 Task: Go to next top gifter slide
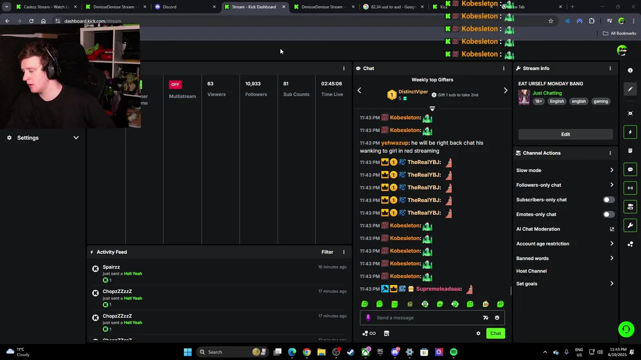coord(505,90)
